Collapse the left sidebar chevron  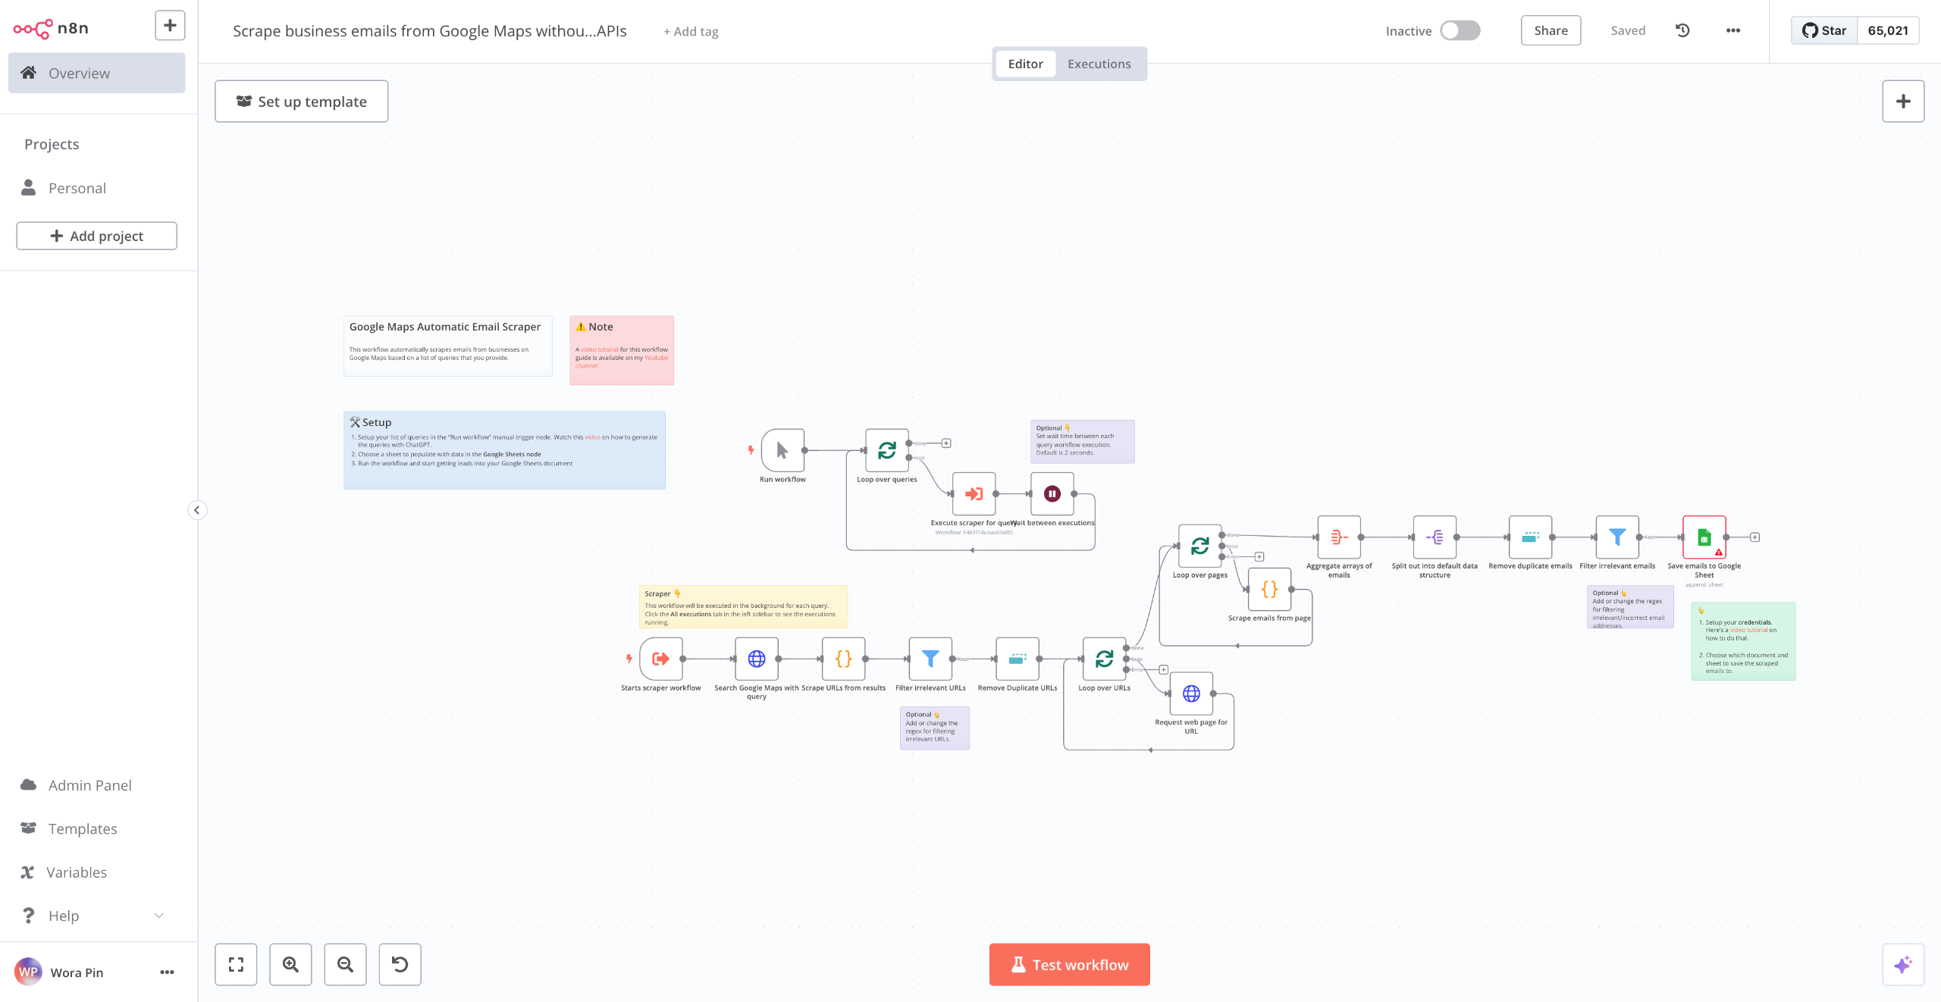[197, 510]
